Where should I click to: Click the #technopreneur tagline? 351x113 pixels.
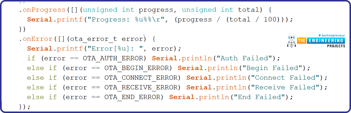[x=332, y=35]
